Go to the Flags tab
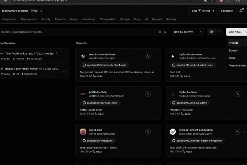 tap(137, 19)
